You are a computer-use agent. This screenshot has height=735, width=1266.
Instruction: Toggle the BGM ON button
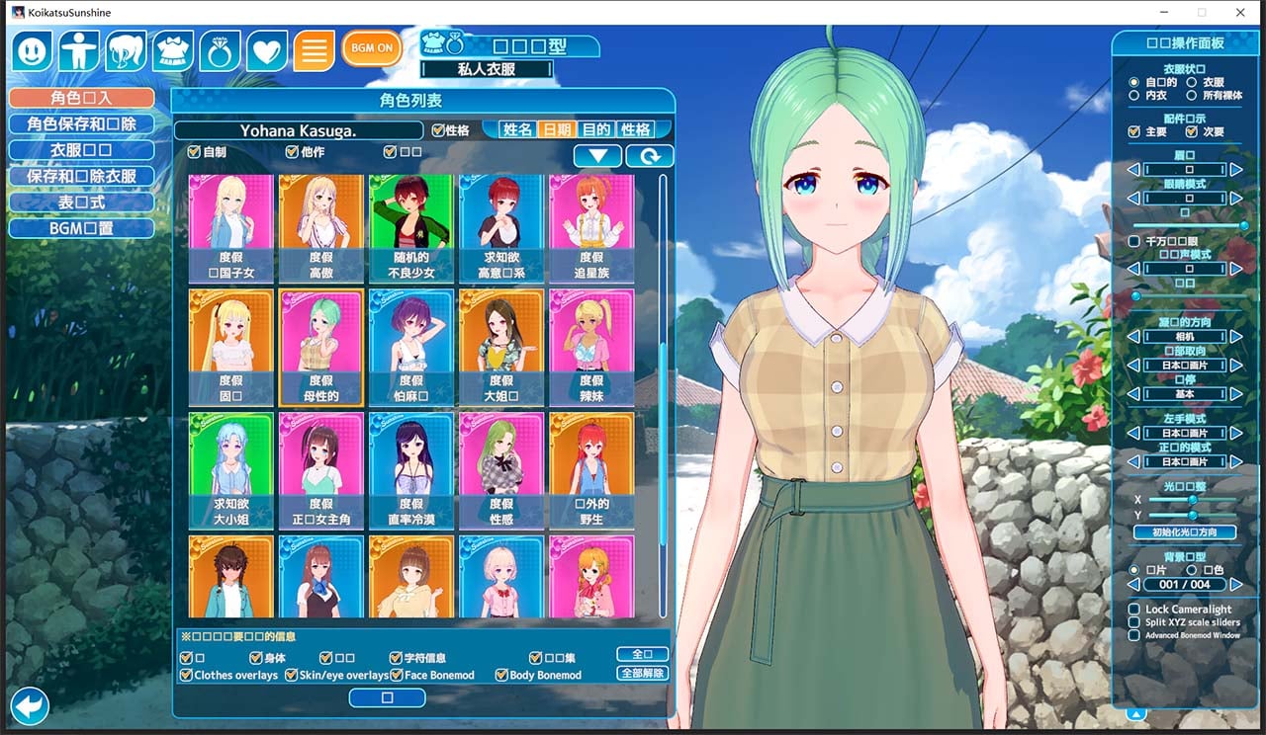tap(372, 47)
